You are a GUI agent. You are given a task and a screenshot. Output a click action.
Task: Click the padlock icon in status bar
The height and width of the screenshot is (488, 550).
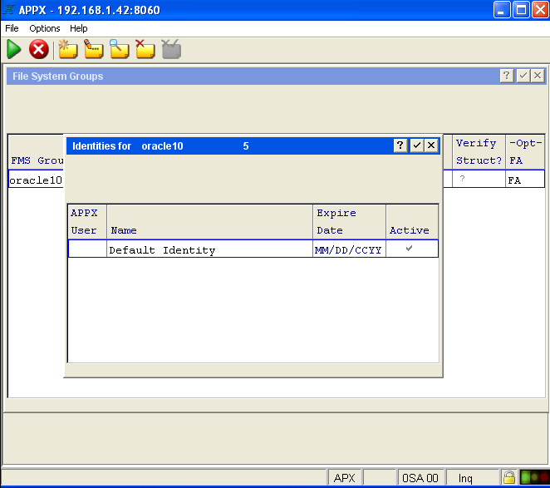[x=508, y=478]
